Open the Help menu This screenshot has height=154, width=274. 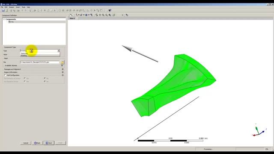pos(28,7)
